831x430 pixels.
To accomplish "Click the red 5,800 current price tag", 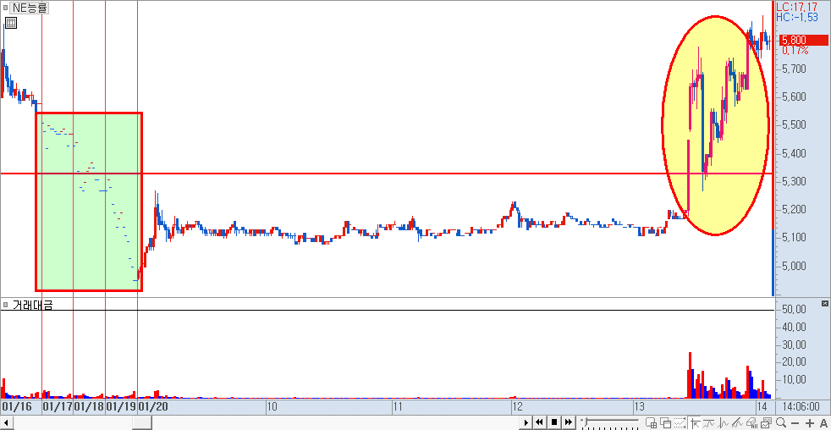I will pos(802,40).
